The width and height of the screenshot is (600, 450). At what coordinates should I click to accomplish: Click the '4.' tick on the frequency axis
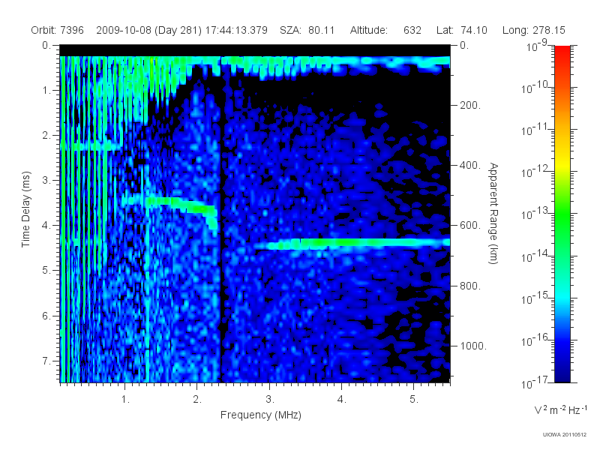[342, 400]
